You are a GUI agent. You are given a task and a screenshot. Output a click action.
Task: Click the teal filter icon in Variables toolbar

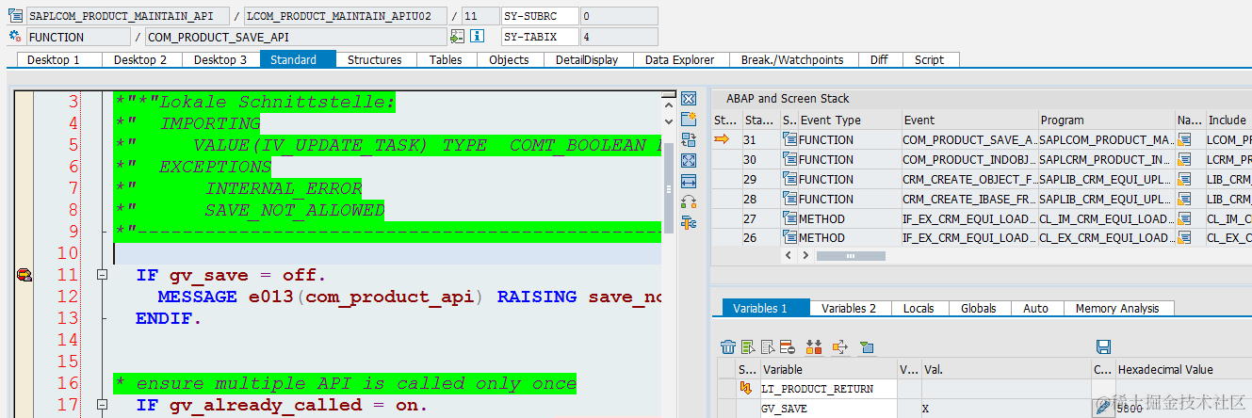tap(867, 346)
